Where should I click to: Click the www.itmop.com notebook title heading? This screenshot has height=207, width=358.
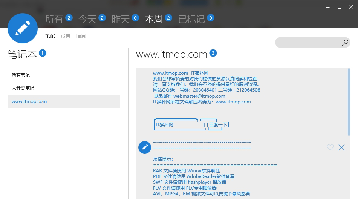click(x=171, y=54)
